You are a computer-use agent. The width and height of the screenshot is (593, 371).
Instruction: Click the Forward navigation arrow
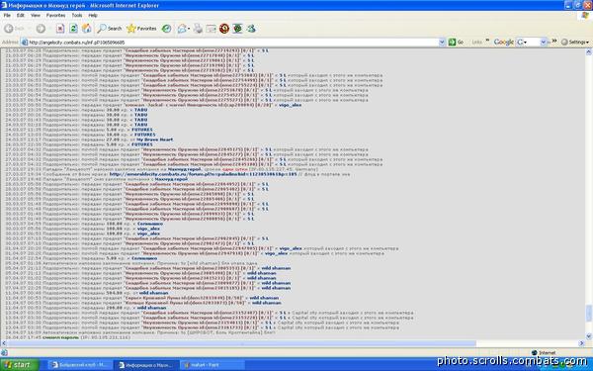click(41, 29)
